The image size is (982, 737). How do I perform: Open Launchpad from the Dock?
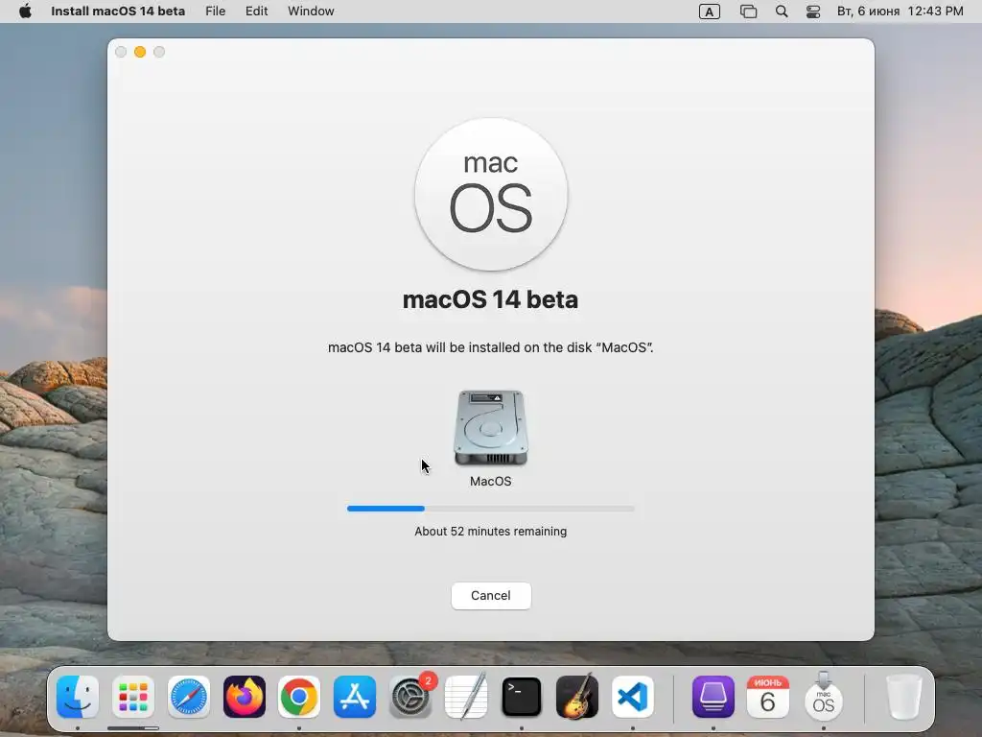point(133,697)
